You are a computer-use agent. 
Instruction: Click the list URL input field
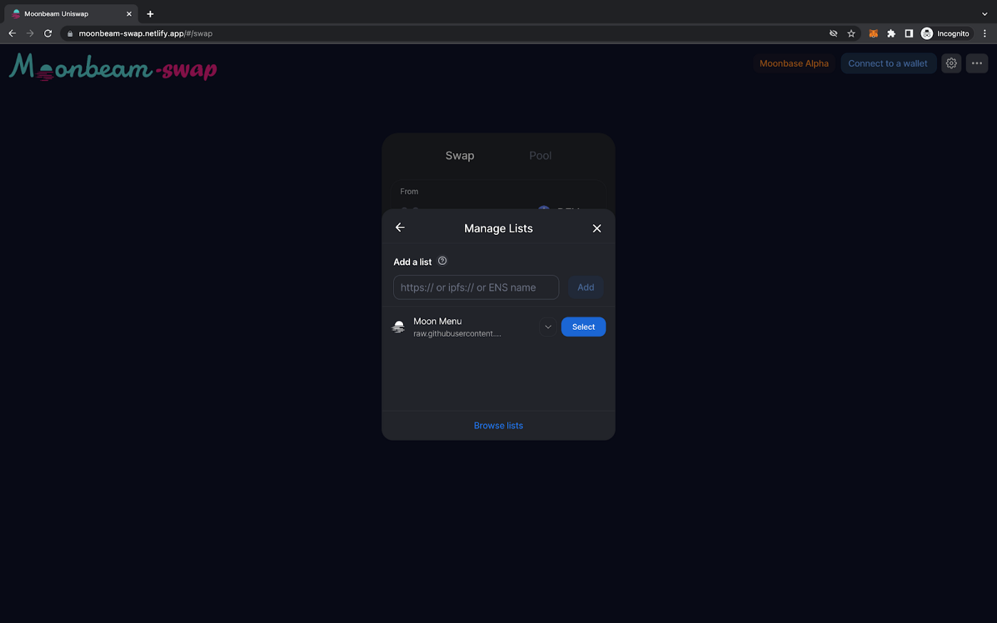pos(476,288)
